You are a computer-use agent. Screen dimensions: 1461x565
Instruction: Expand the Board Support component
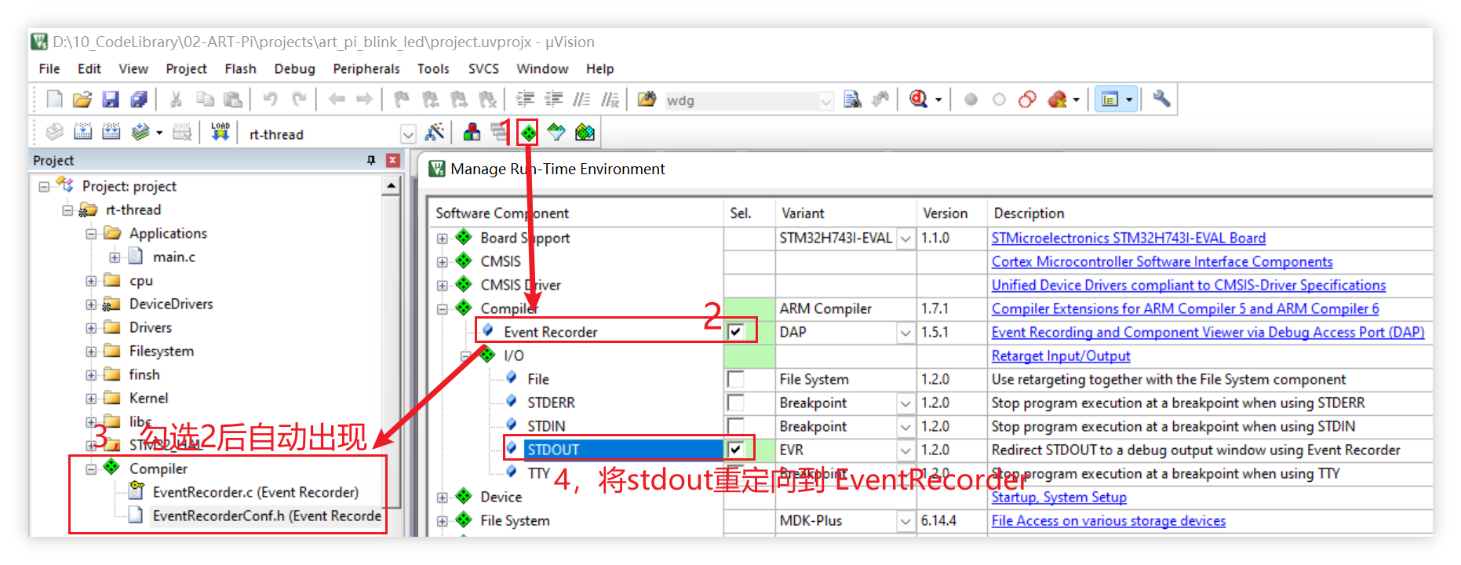[x=443, y=239]
